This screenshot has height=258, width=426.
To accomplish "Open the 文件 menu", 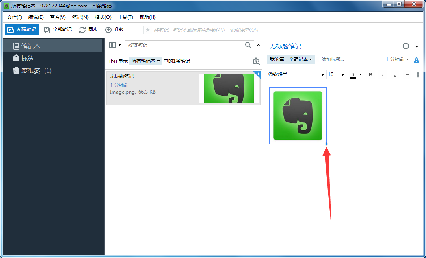I will tap(14, 17).
